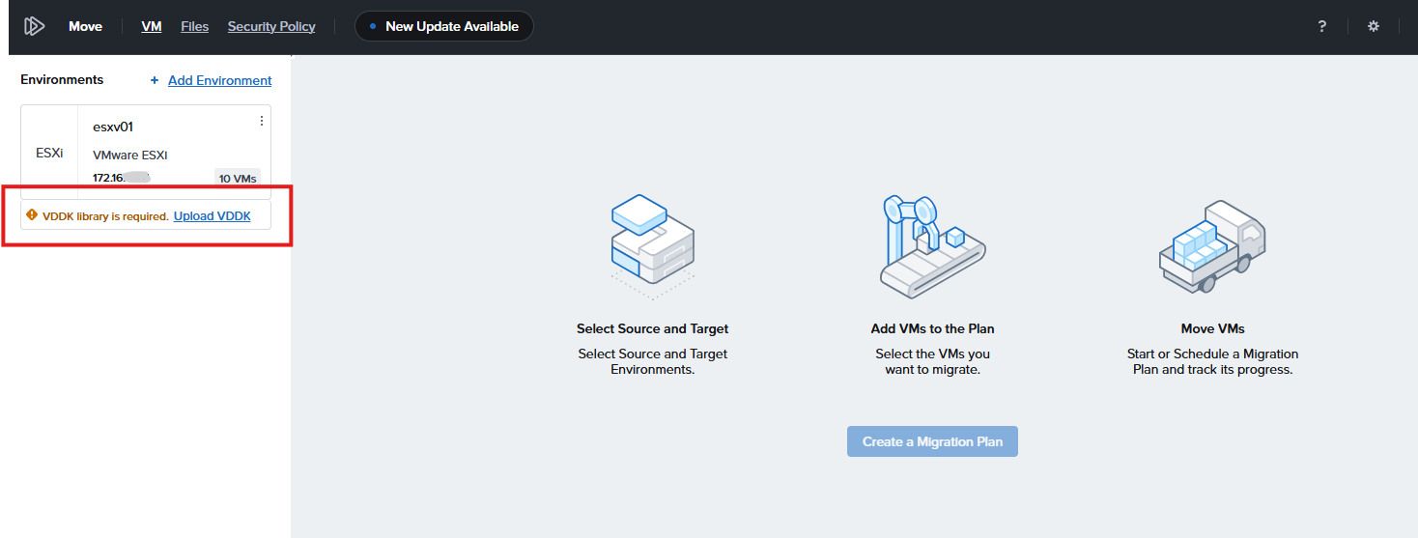Switch to the Files tab
Viewport: 1418px width, 538px height.
[194, 26]
